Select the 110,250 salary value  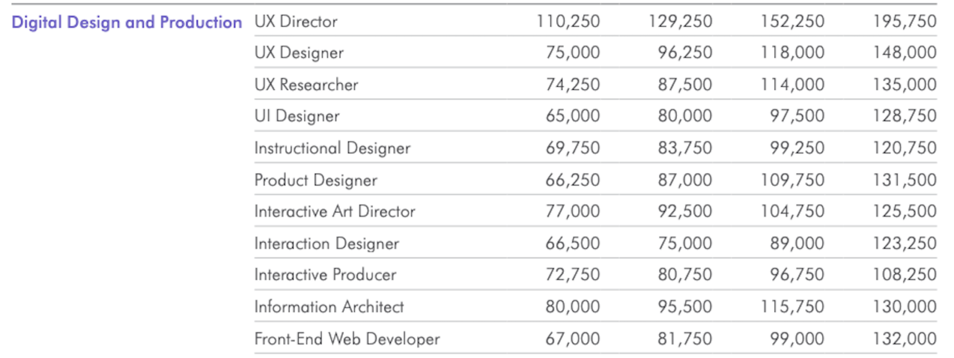[568, 22]
